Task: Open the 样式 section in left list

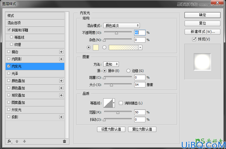Action: pyautogui.click(x=35, y=16)
